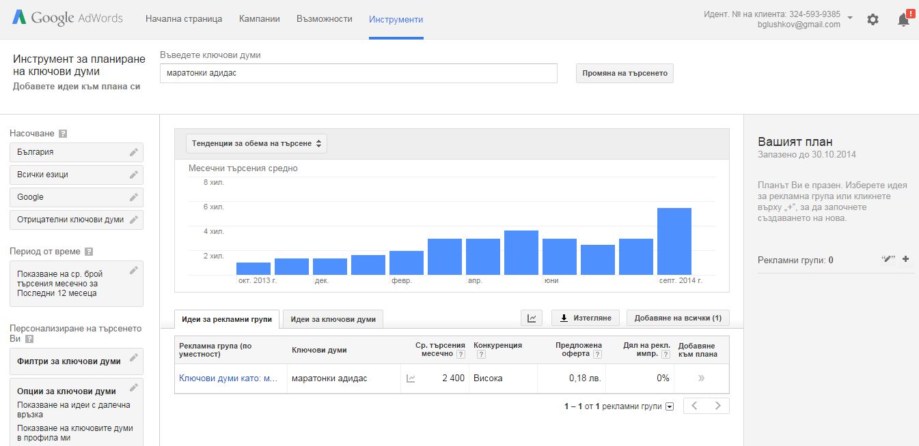919x446 pixels.
Task: Click the 0,18 лв. bid value
Action: pyautogui.click(x=586, y=378)
